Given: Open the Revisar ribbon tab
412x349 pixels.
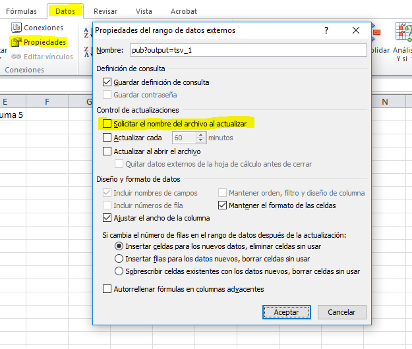Looking at the screenshot, I should click(x=105, y=11).
